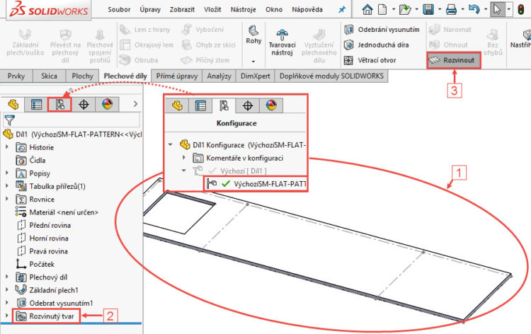This screenshot has height=334, width=531.
Task: Click Příčný zlom tool
Action: (x=205, y=60)
